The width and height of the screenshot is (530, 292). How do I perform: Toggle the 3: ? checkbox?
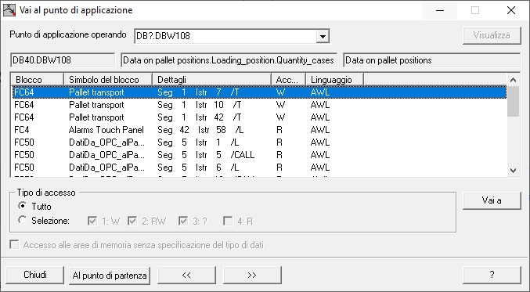click(183, 221)
